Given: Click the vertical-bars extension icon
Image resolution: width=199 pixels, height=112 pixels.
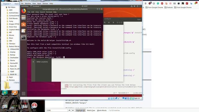Looking at the screenshot, I should [174, 3].
